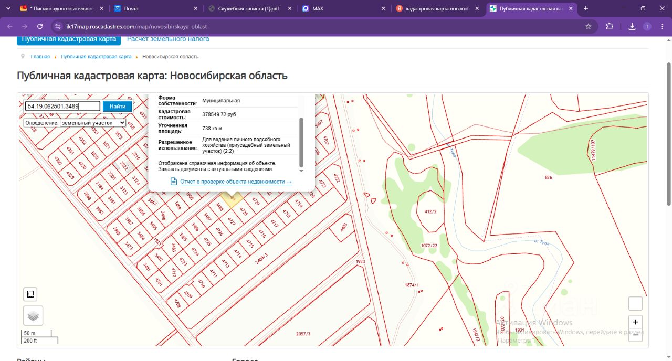Open the browser downloads icon
672x361 pixels.
pos(632,26)
